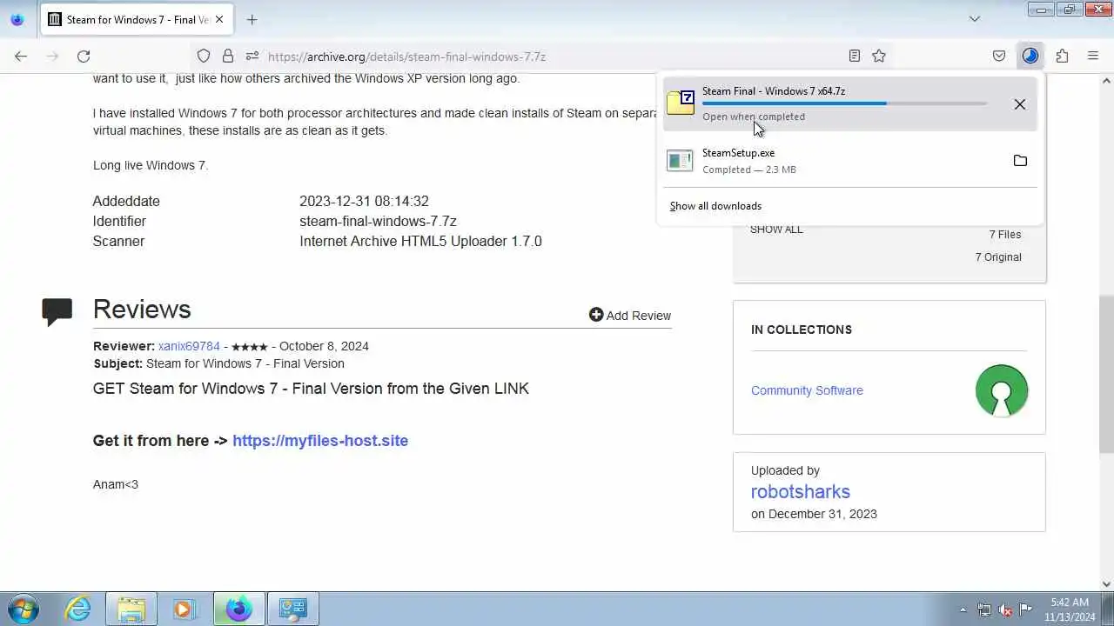
Task: Open uploader robotsharks profile
Action: pyautogui.click(x=801, y=492)
